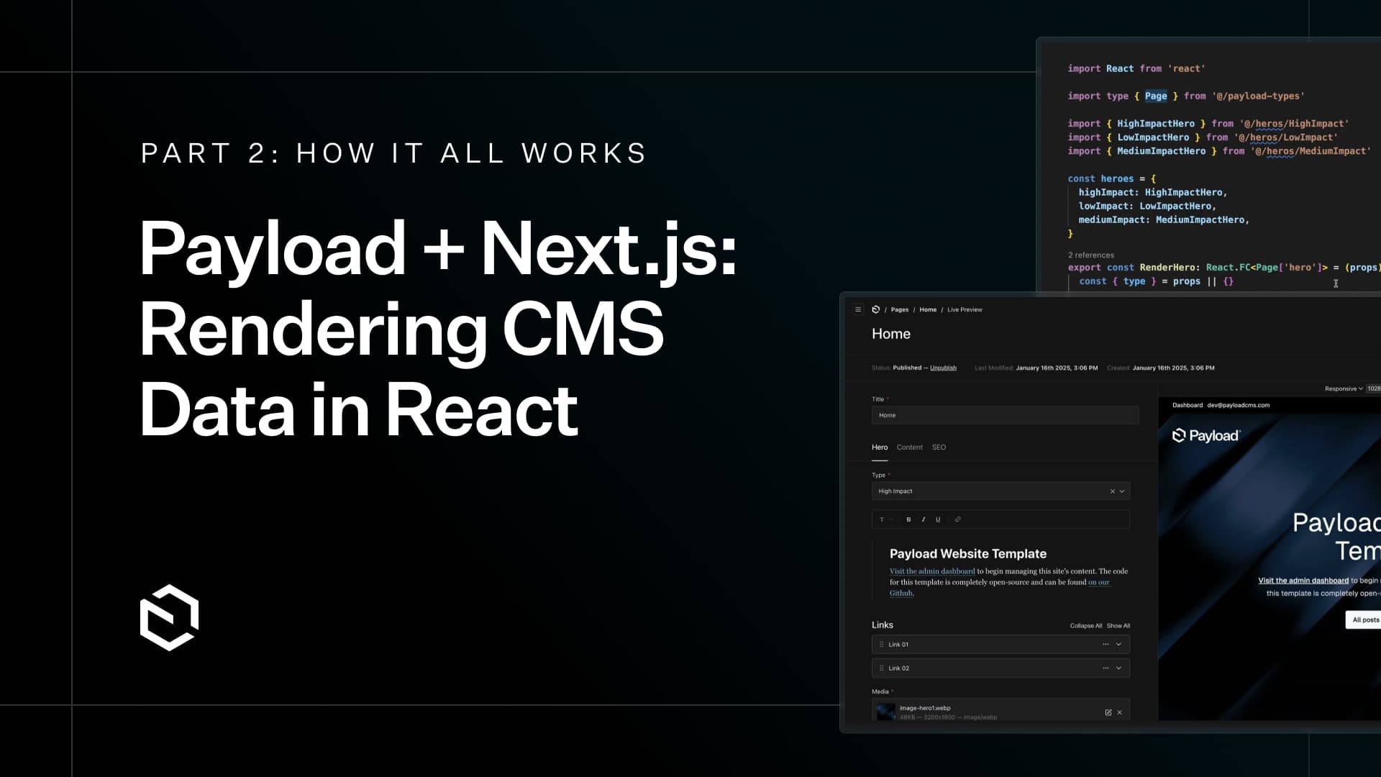Screen dimensions: 1381x777
Task: Open more options for Link 02
Action: click(1106, 668)
